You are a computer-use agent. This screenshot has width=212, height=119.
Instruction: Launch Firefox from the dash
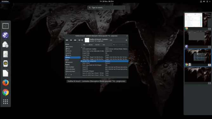click(x=5, y=83)
